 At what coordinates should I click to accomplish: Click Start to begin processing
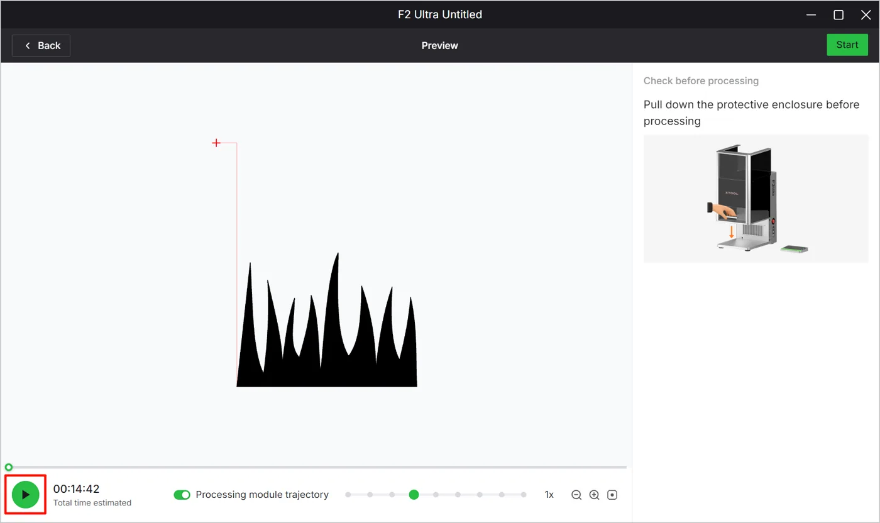pyautogui.click(x=847, y=45)
